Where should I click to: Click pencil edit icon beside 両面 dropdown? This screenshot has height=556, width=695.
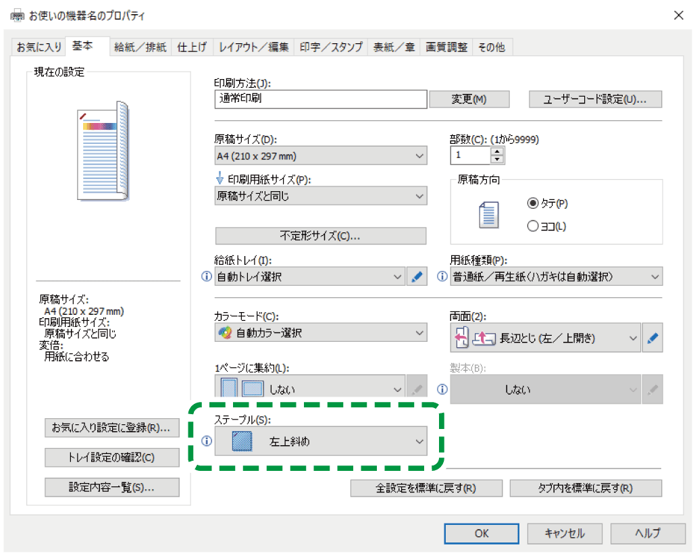[x=652, y=338]
